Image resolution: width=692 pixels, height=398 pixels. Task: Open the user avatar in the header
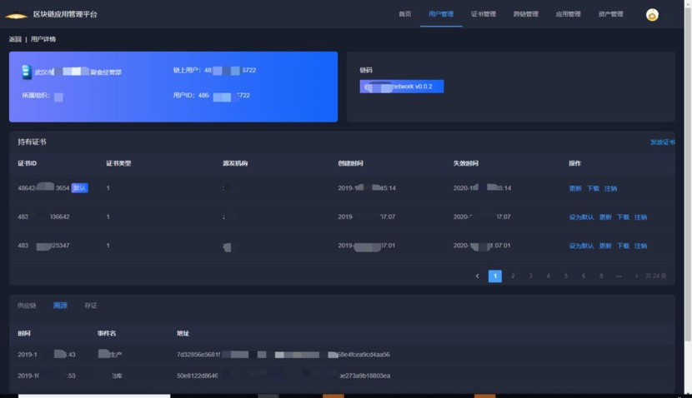[652, 15]
